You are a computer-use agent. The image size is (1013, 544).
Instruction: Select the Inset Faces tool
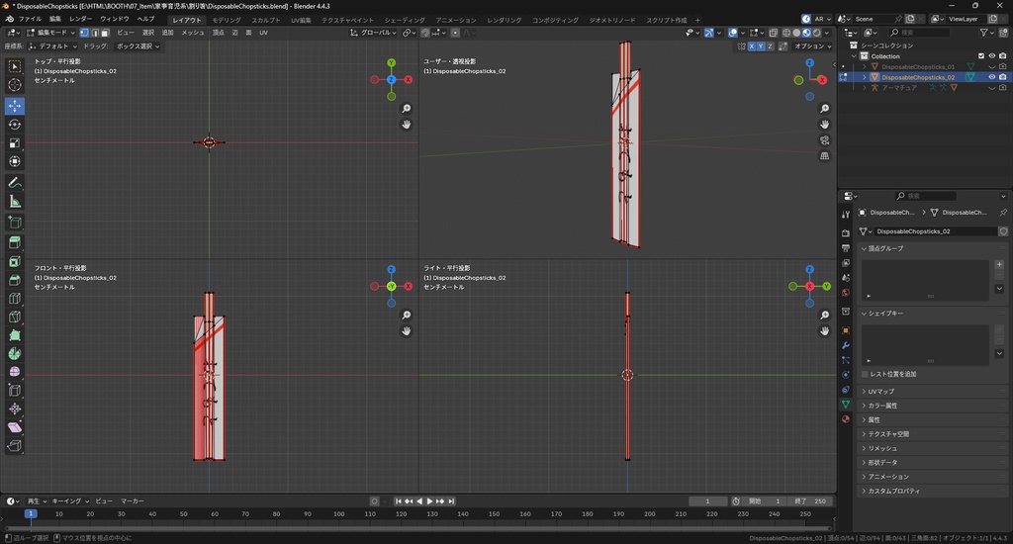pos(14,262)
